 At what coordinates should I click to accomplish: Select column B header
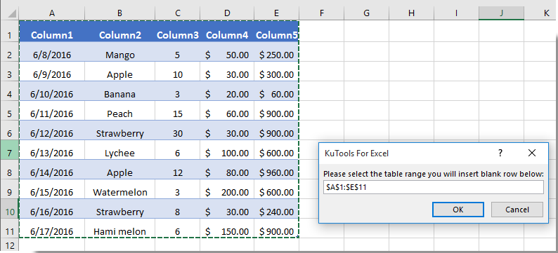pyautogui.click(x=120, y=13)
